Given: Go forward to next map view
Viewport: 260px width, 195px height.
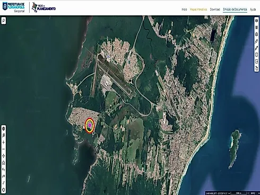Looking at the screenshot, I should pos(4,176).
